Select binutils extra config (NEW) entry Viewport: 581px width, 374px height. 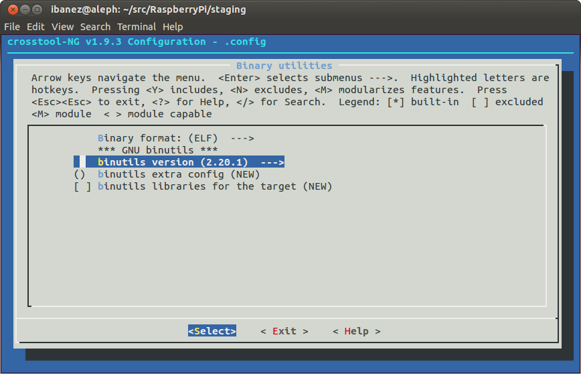click(167, 174)
